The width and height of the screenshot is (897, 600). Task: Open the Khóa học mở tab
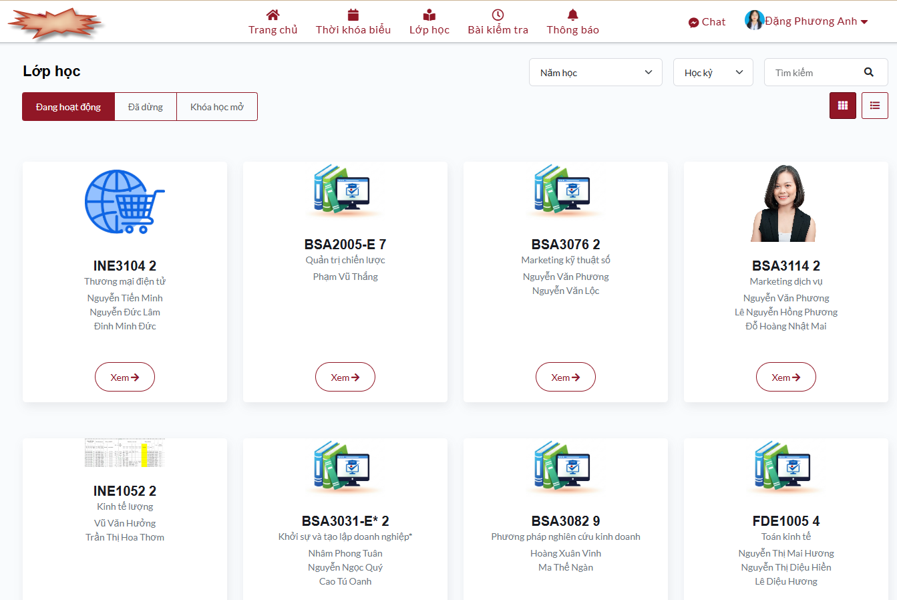[x=216, y=107]
